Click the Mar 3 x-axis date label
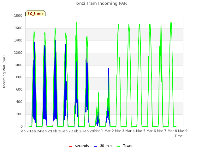Screen dimensions: 202x152 coord(120,131)
